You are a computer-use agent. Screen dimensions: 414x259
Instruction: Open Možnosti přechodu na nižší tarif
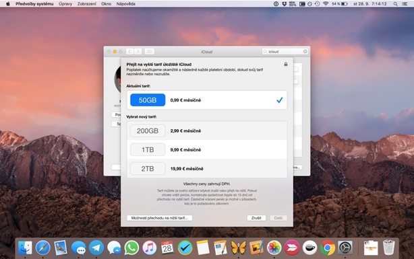pyautogui.click(x=160, y=218)
